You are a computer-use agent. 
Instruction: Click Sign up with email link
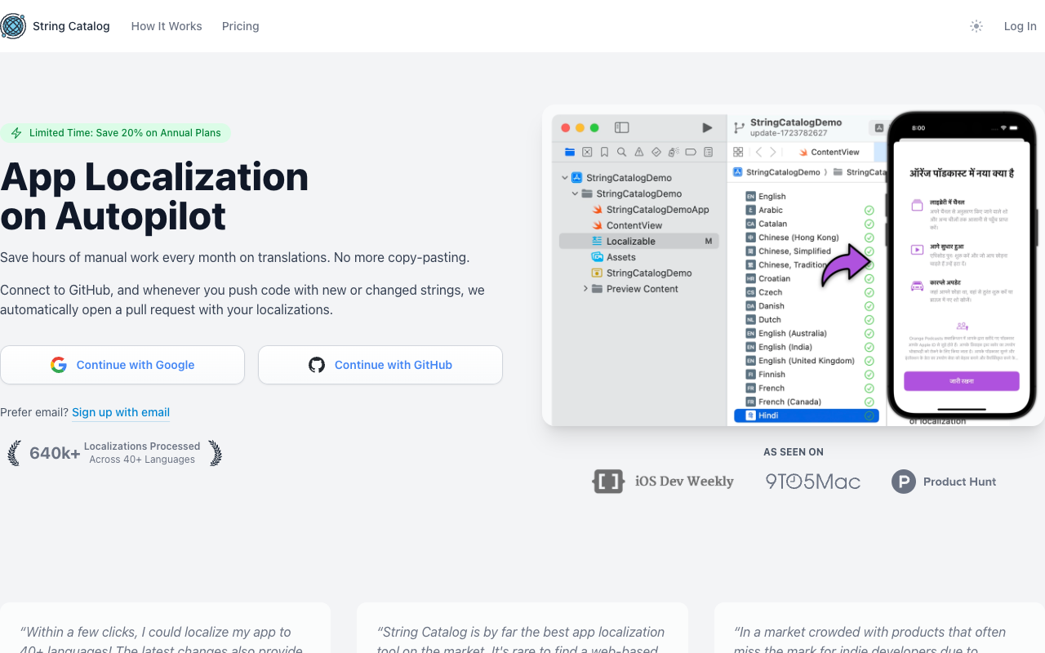coord(121,412)
